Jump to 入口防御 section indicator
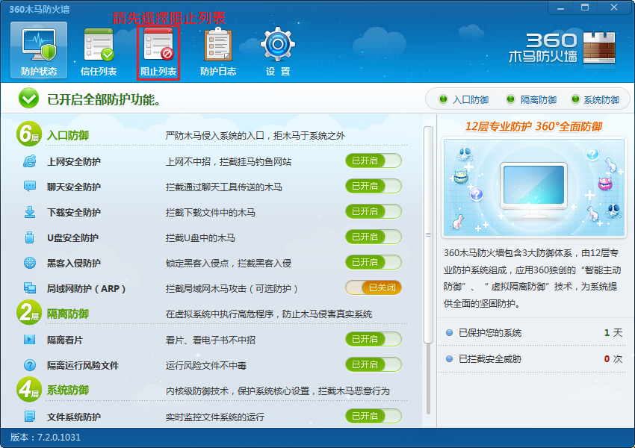 (x=464, y=99)
